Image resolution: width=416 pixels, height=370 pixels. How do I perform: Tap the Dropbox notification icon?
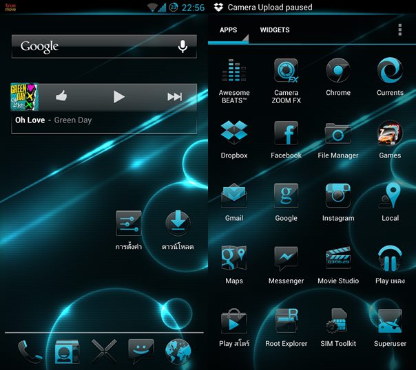tap(218, 7)
